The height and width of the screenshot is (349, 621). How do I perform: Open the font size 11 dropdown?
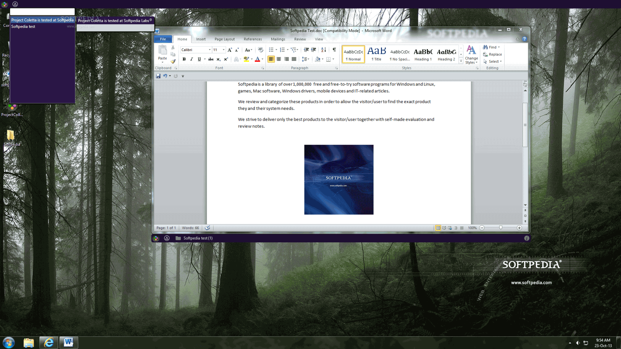click(224, 50)
